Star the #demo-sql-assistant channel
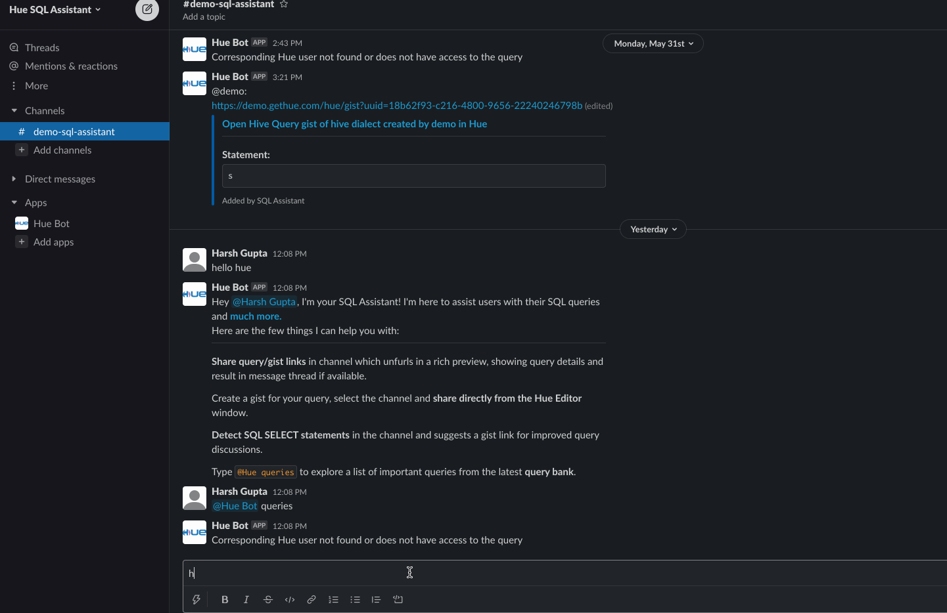 click(x=284, y=4)
